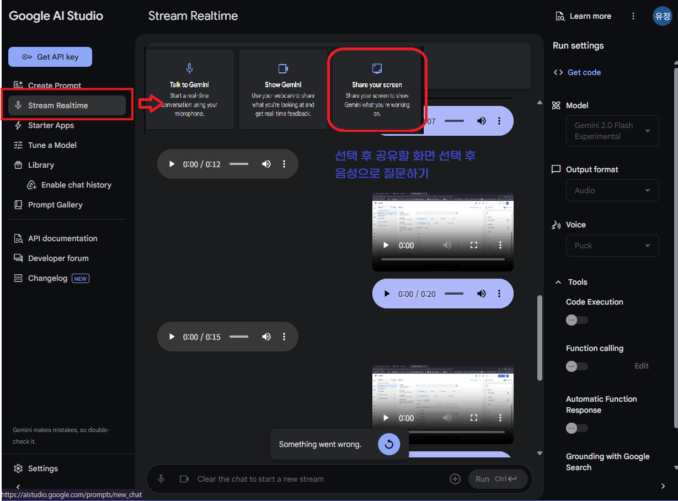This screenshot has height=501, width=678.
Task: Open Starter Apps in the sidebar
Action: click(x=51, y=125)
